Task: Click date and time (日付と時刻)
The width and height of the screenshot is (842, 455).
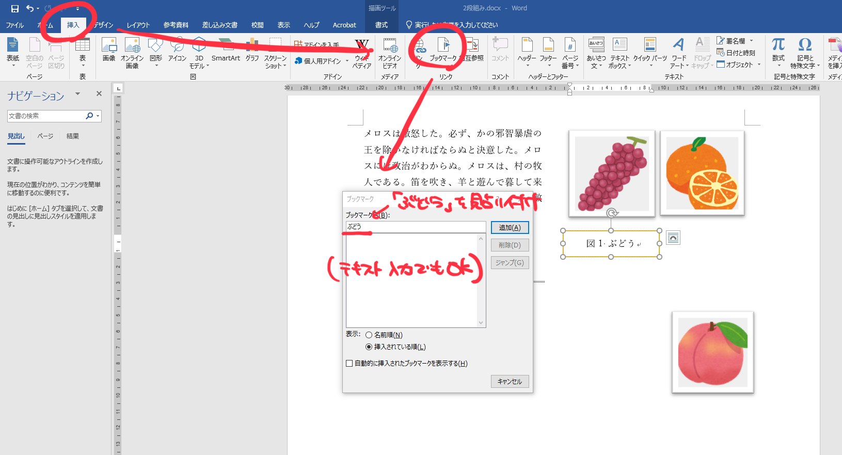Action: pos(736,53)
